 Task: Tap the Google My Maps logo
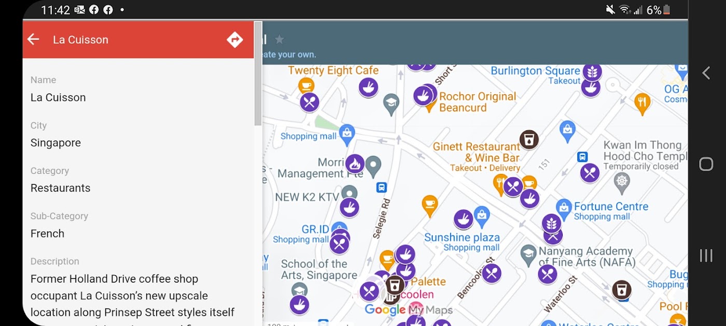[x=408, y=310]
